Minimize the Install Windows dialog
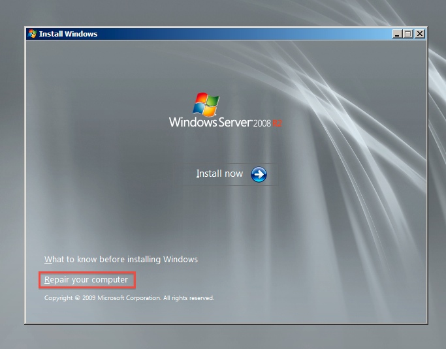446x349 pixels. pyautogui.click(x=398, y=34)
